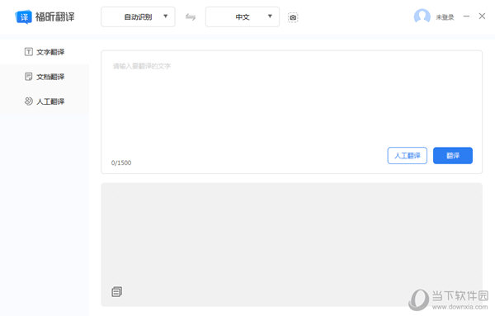Click the blue 翻译 button
Screen dimensions: 495x316
pyautogui.click(x=453, y=155)
